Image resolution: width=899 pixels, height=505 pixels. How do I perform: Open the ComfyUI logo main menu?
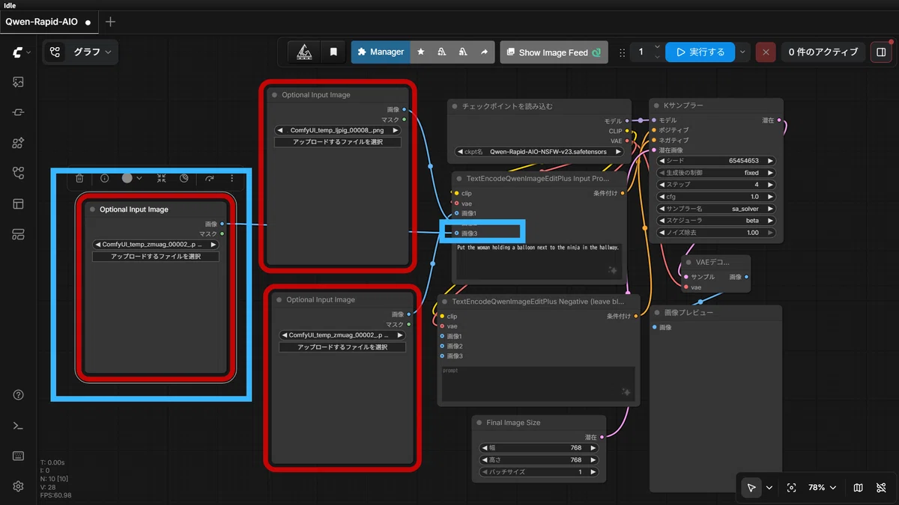point(19,52)
